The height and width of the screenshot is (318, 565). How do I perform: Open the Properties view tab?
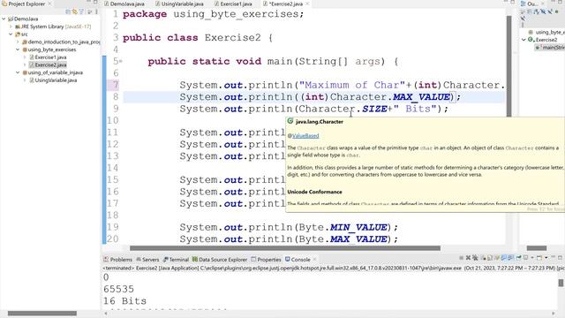tap(266, 259)
